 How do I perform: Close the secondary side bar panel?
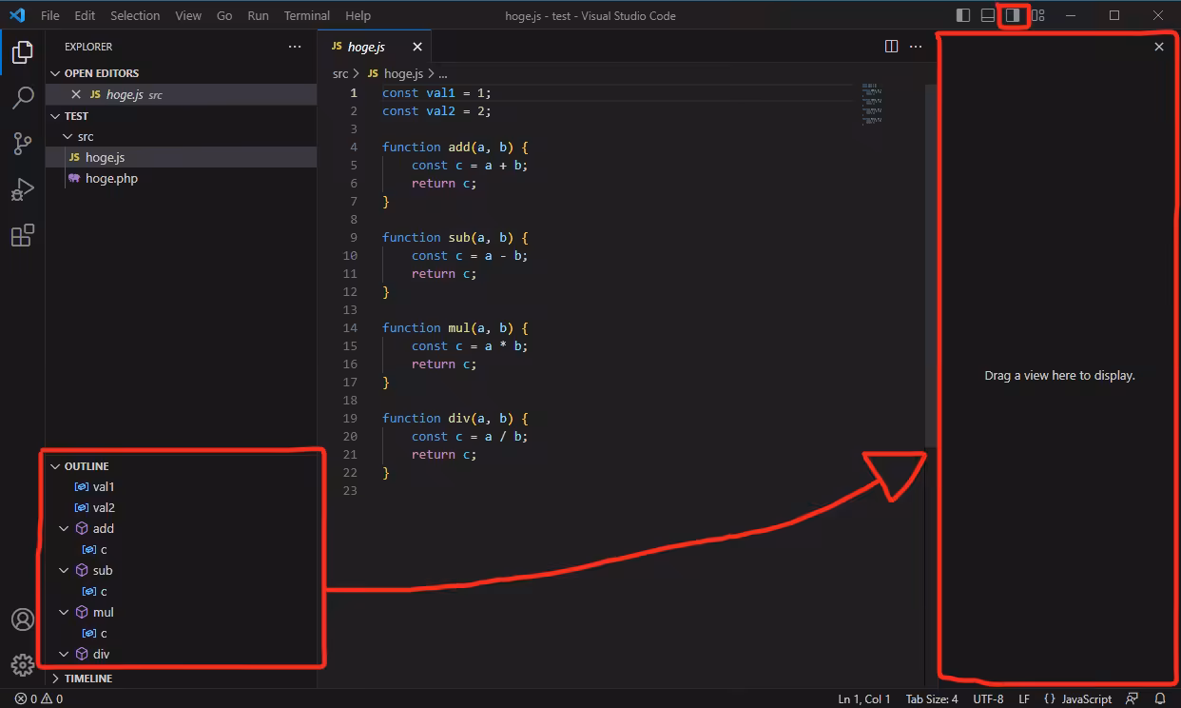[x=1158, y=47]
